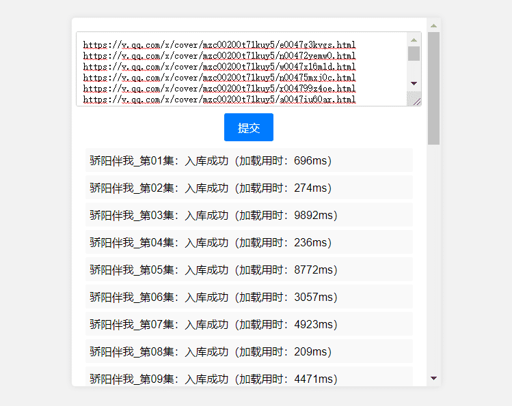Click the URL line ending r004799z4oe.html
Viewport: 512px width, 406px height.
click(x=219, y=89)
